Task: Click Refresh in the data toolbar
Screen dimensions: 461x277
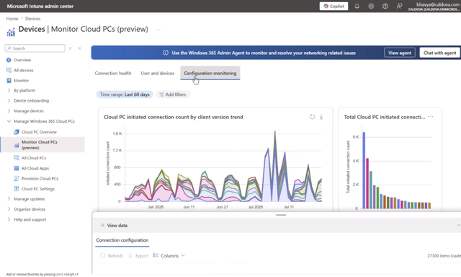Action: (112, 255)
